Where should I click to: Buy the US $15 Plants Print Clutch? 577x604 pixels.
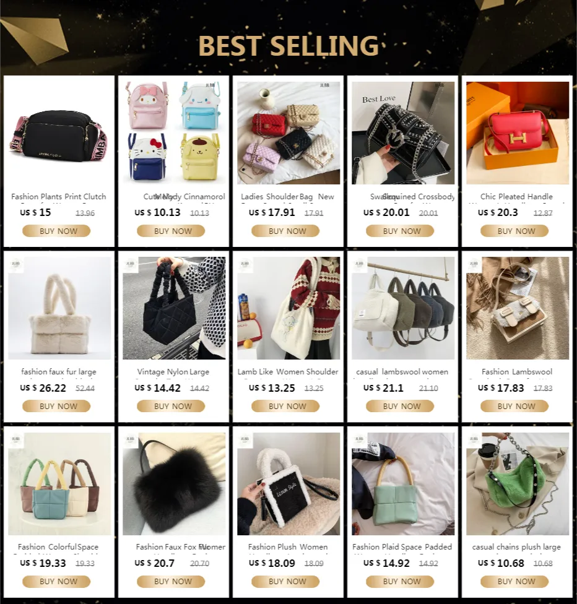[x=56, y=231]
